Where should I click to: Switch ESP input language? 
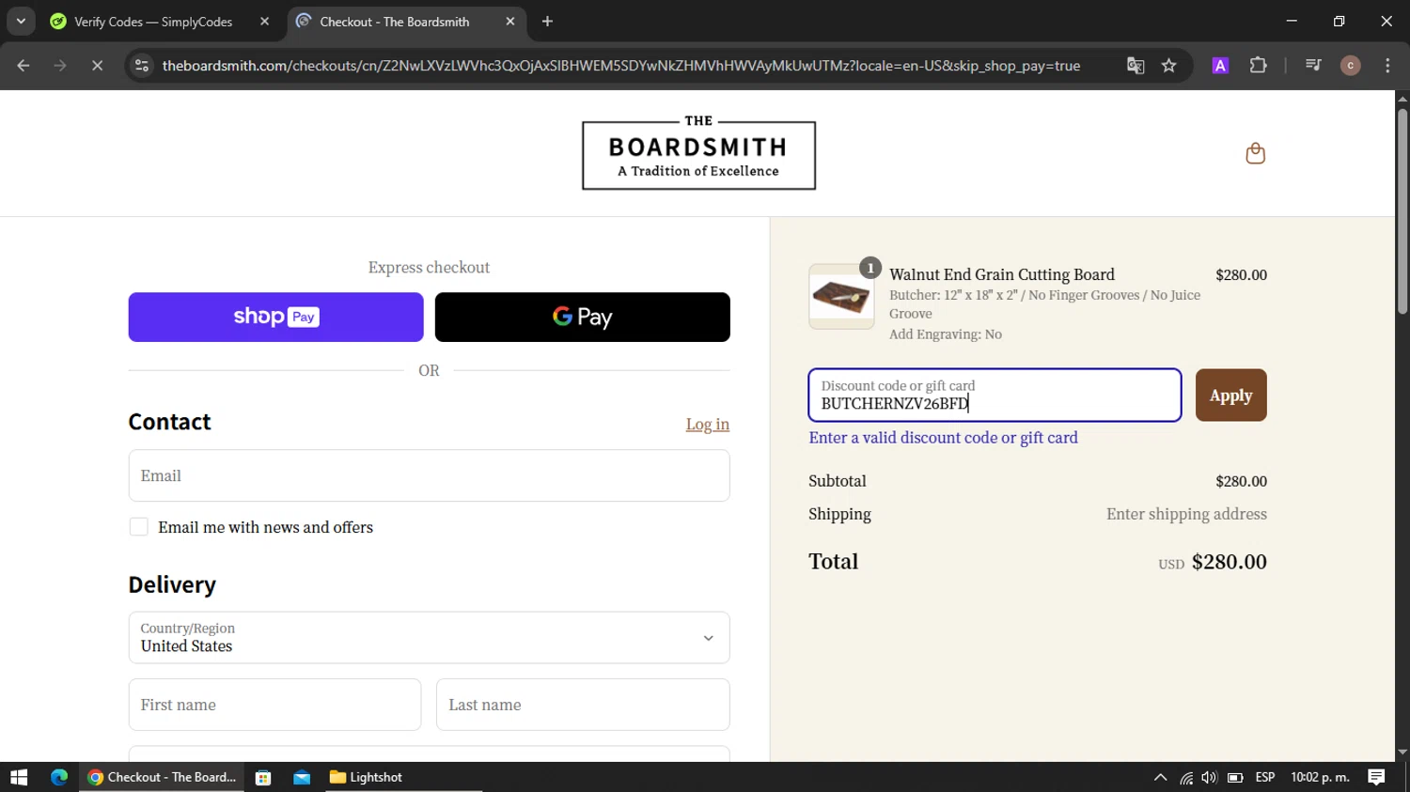(x=1265, y=777)
